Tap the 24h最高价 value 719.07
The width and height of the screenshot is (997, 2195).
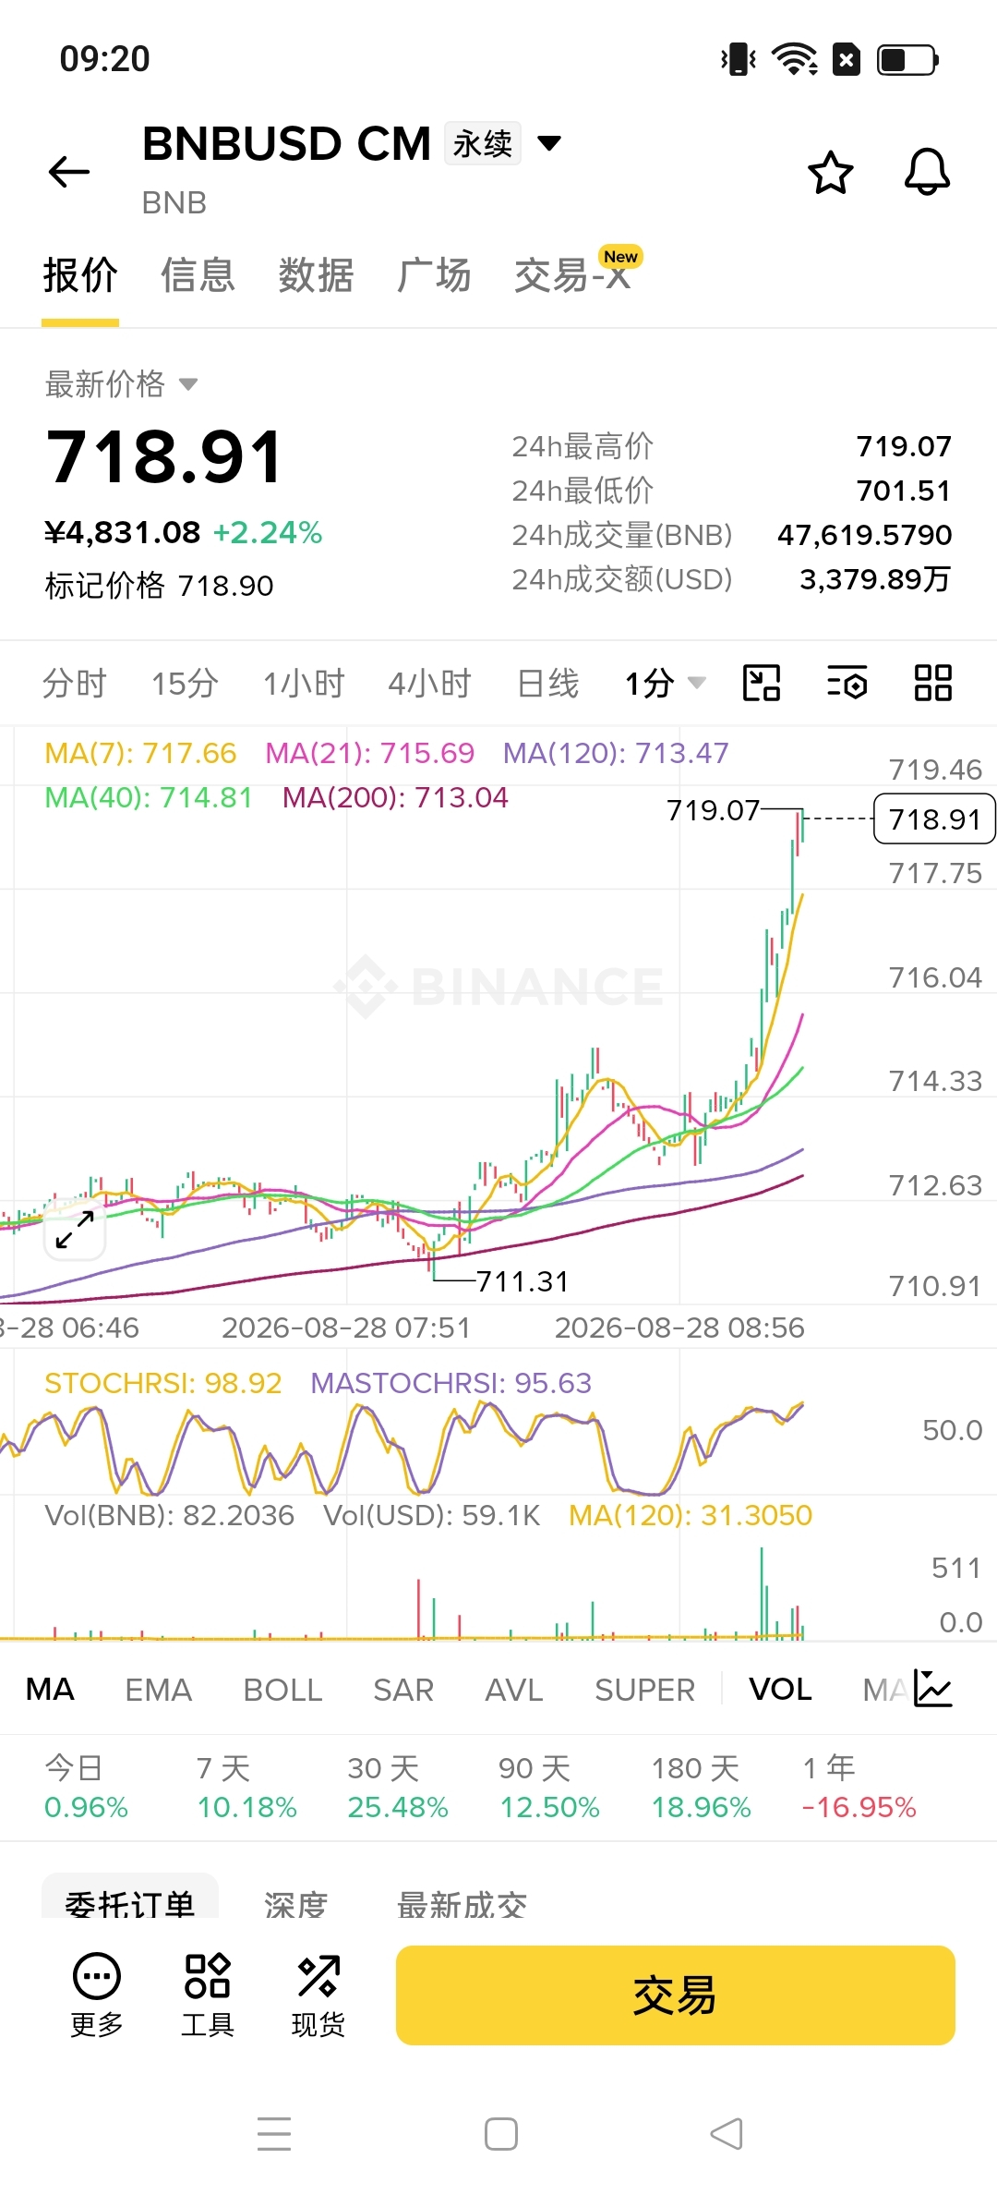pos(904,446)
